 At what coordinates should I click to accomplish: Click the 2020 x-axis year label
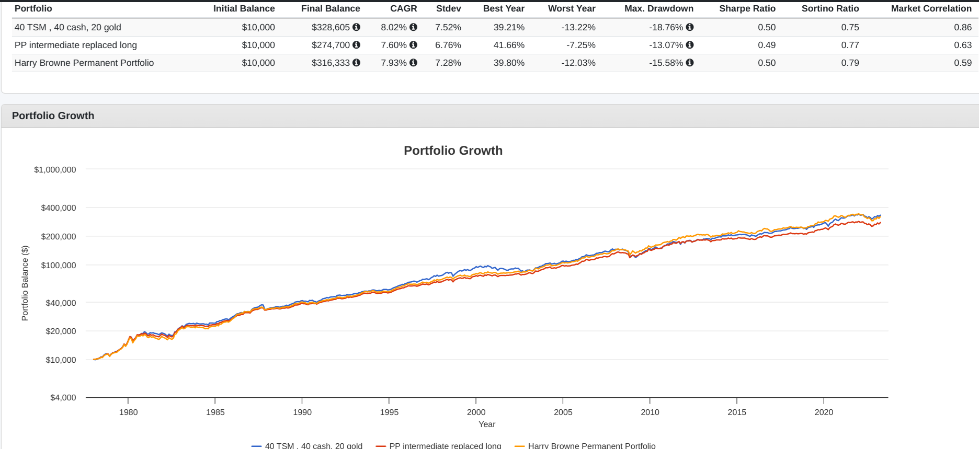pyautogui.click(x=824, y=412)
